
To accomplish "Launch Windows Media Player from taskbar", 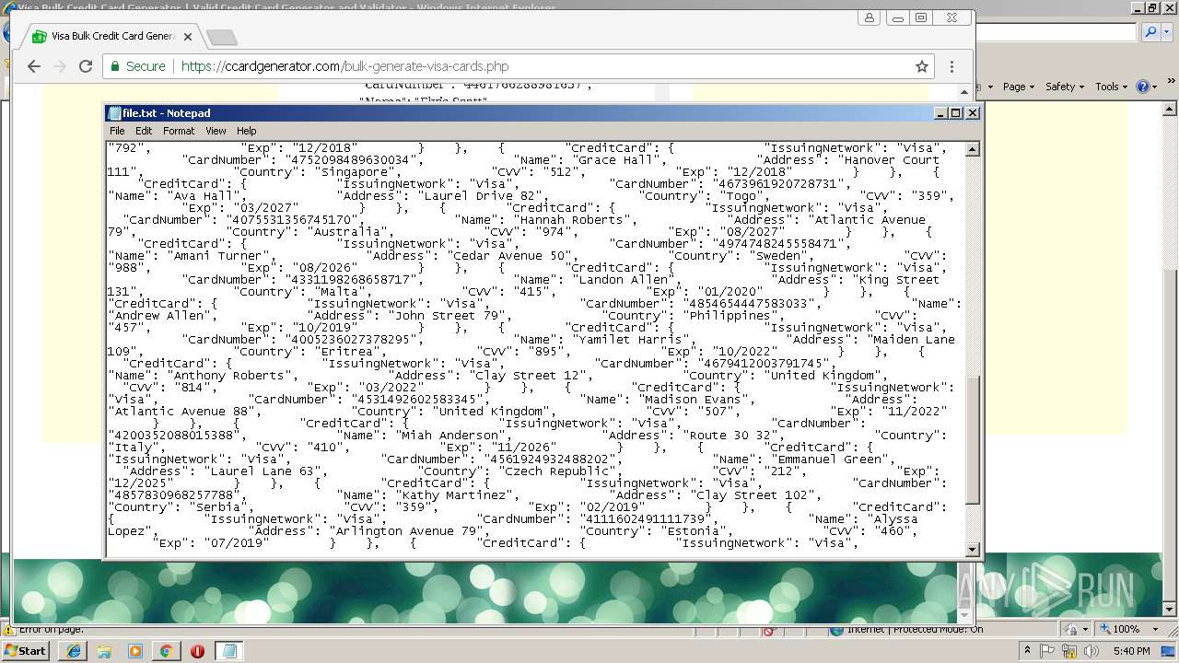I will click(134, 651).
